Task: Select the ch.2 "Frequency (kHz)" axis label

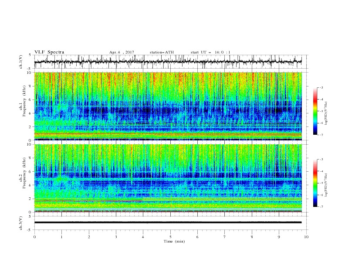Action: [x=24, y=173]
